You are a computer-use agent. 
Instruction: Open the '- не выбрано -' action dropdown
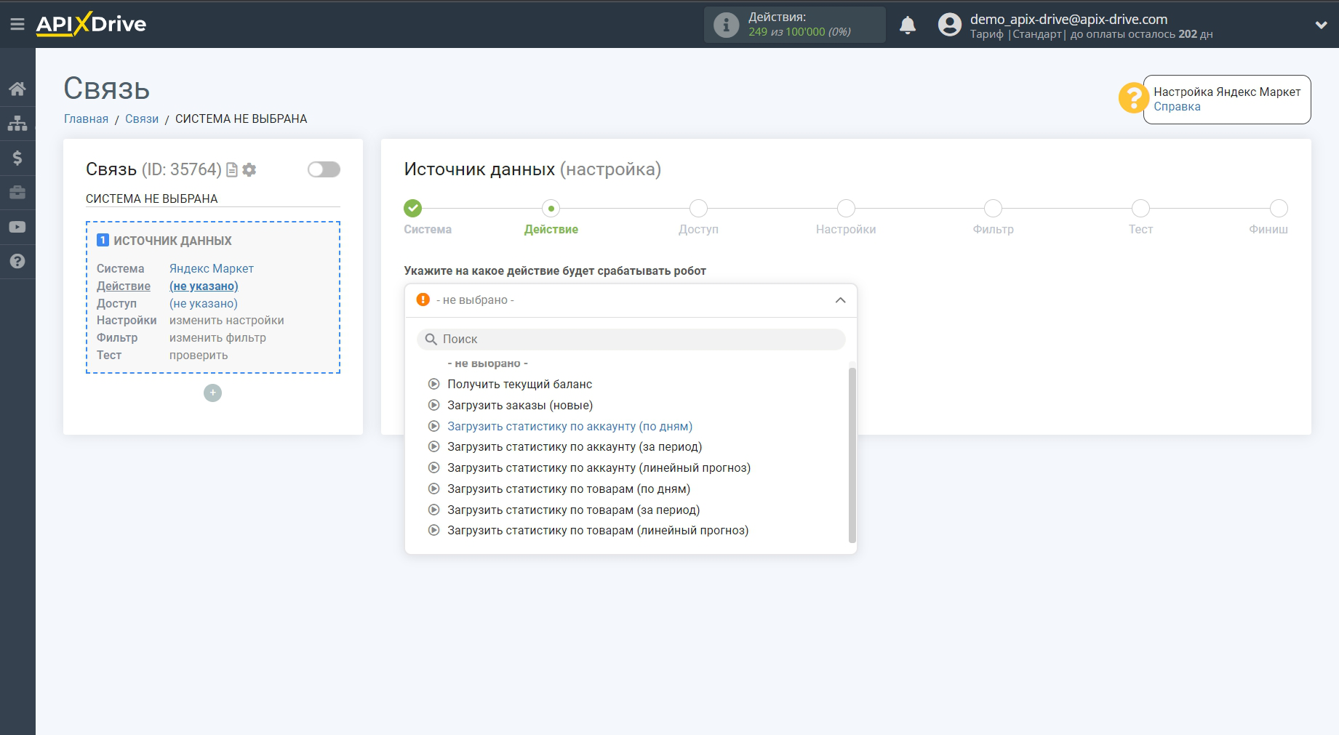[631, 300]
